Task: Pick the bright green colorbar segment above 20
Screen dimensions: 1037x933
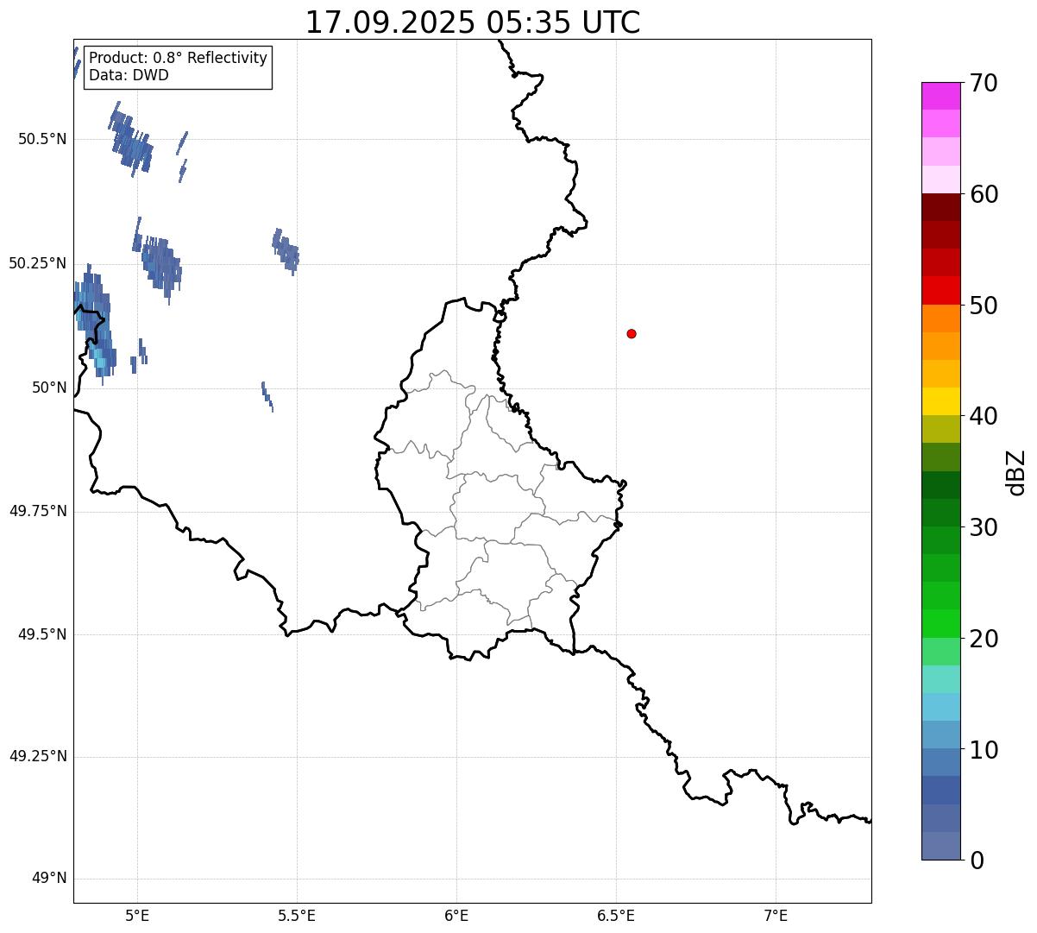Action: (940, 623)
